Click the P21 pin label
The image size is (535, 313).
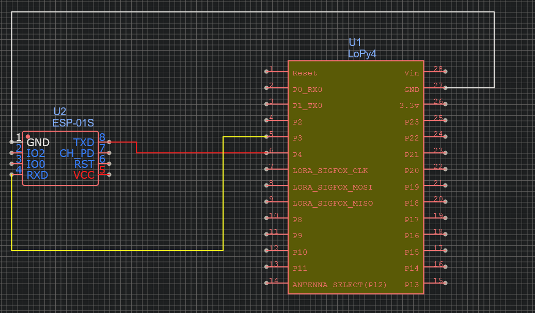pos(412,154)
